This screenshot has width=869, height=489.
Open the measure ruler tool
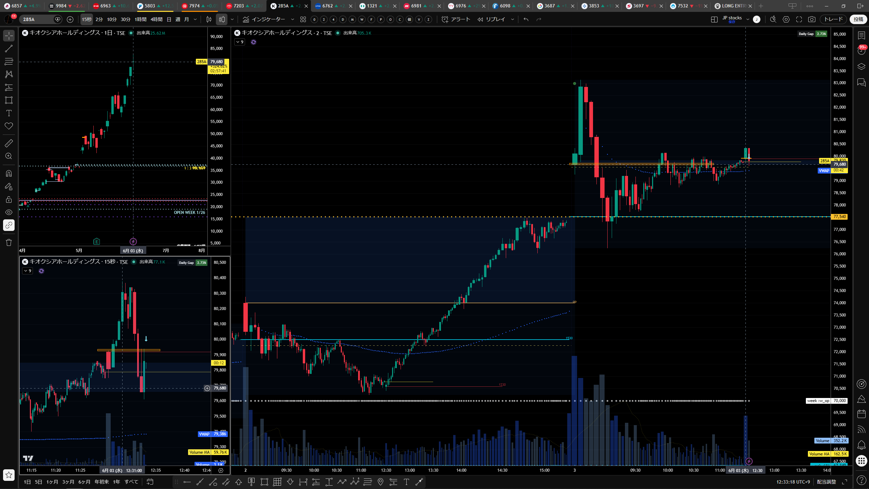[x=9, y=143]
